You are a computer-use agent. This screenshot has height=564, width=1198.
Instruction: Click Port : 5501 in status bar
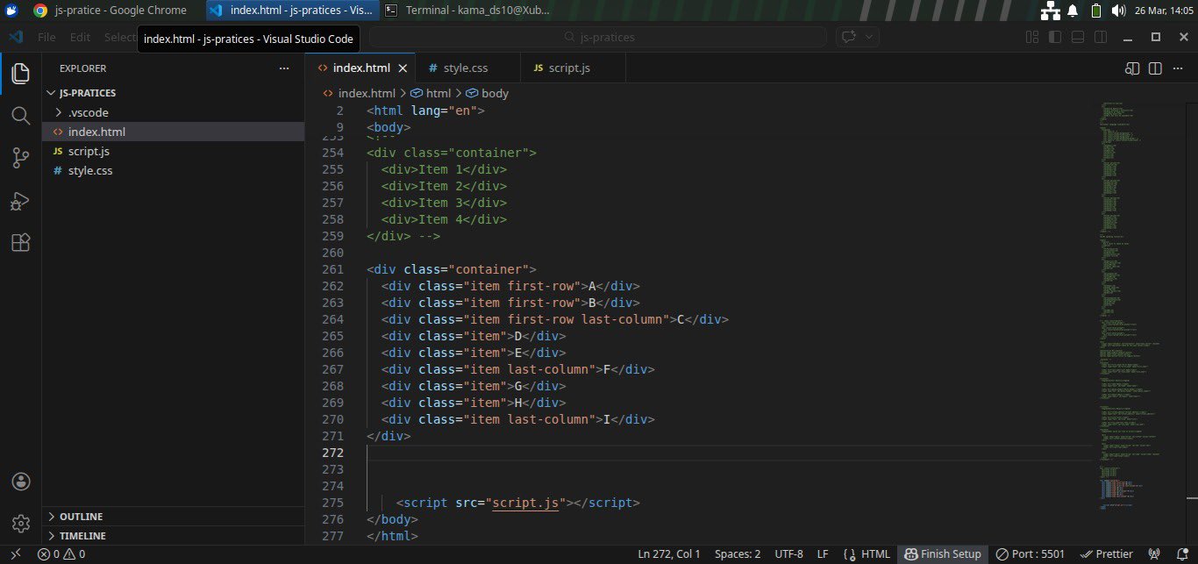coord(1030,554)
